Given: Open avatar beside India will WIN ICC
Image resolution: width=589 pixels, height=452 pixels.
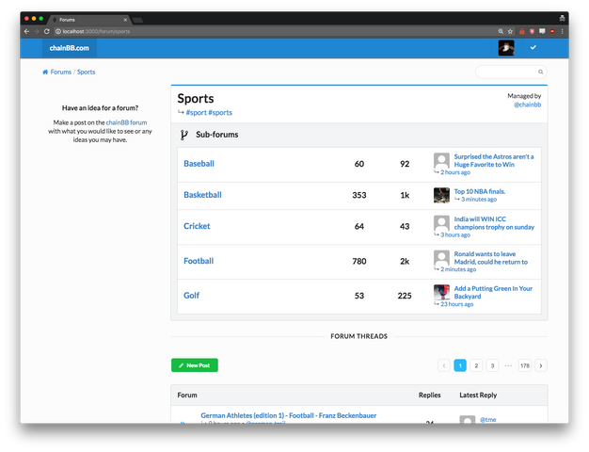Looking at the screenshot, I should [x=441, y=223].
